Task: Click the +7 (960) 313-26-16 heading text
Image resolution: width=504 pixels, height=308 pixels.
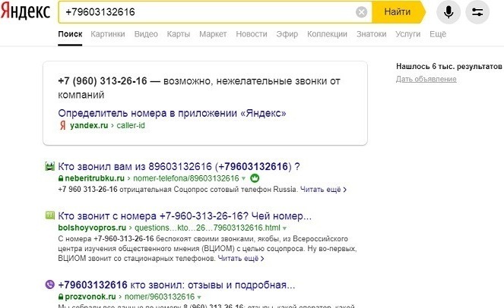Action: 103,81
